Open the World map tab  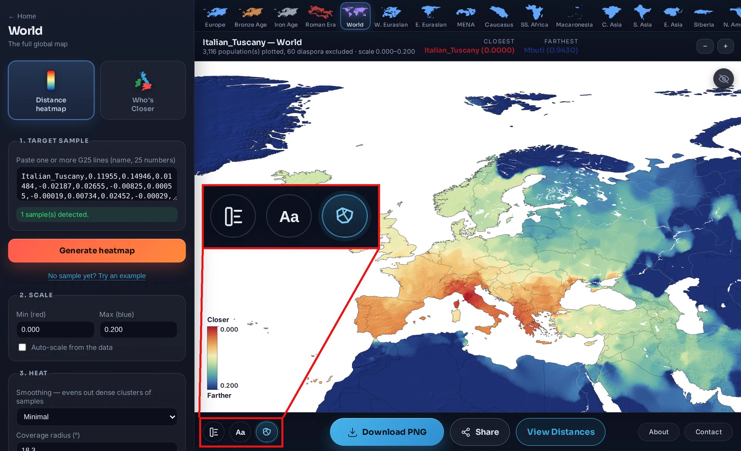355,16
